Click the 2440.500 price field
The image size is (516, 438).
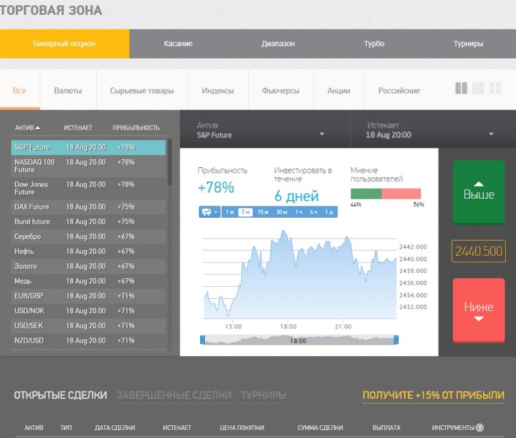pos(478,251)
